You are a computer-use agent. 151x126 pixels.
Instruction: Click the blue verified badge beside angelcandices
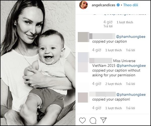coord(121,5)
